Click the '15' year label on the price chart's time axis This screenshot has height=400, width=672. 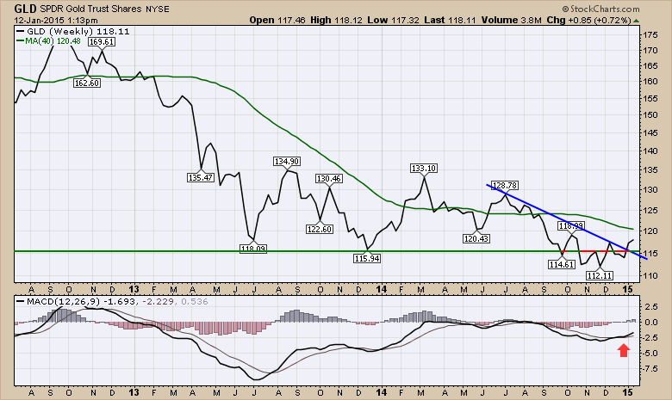[628, 289]
